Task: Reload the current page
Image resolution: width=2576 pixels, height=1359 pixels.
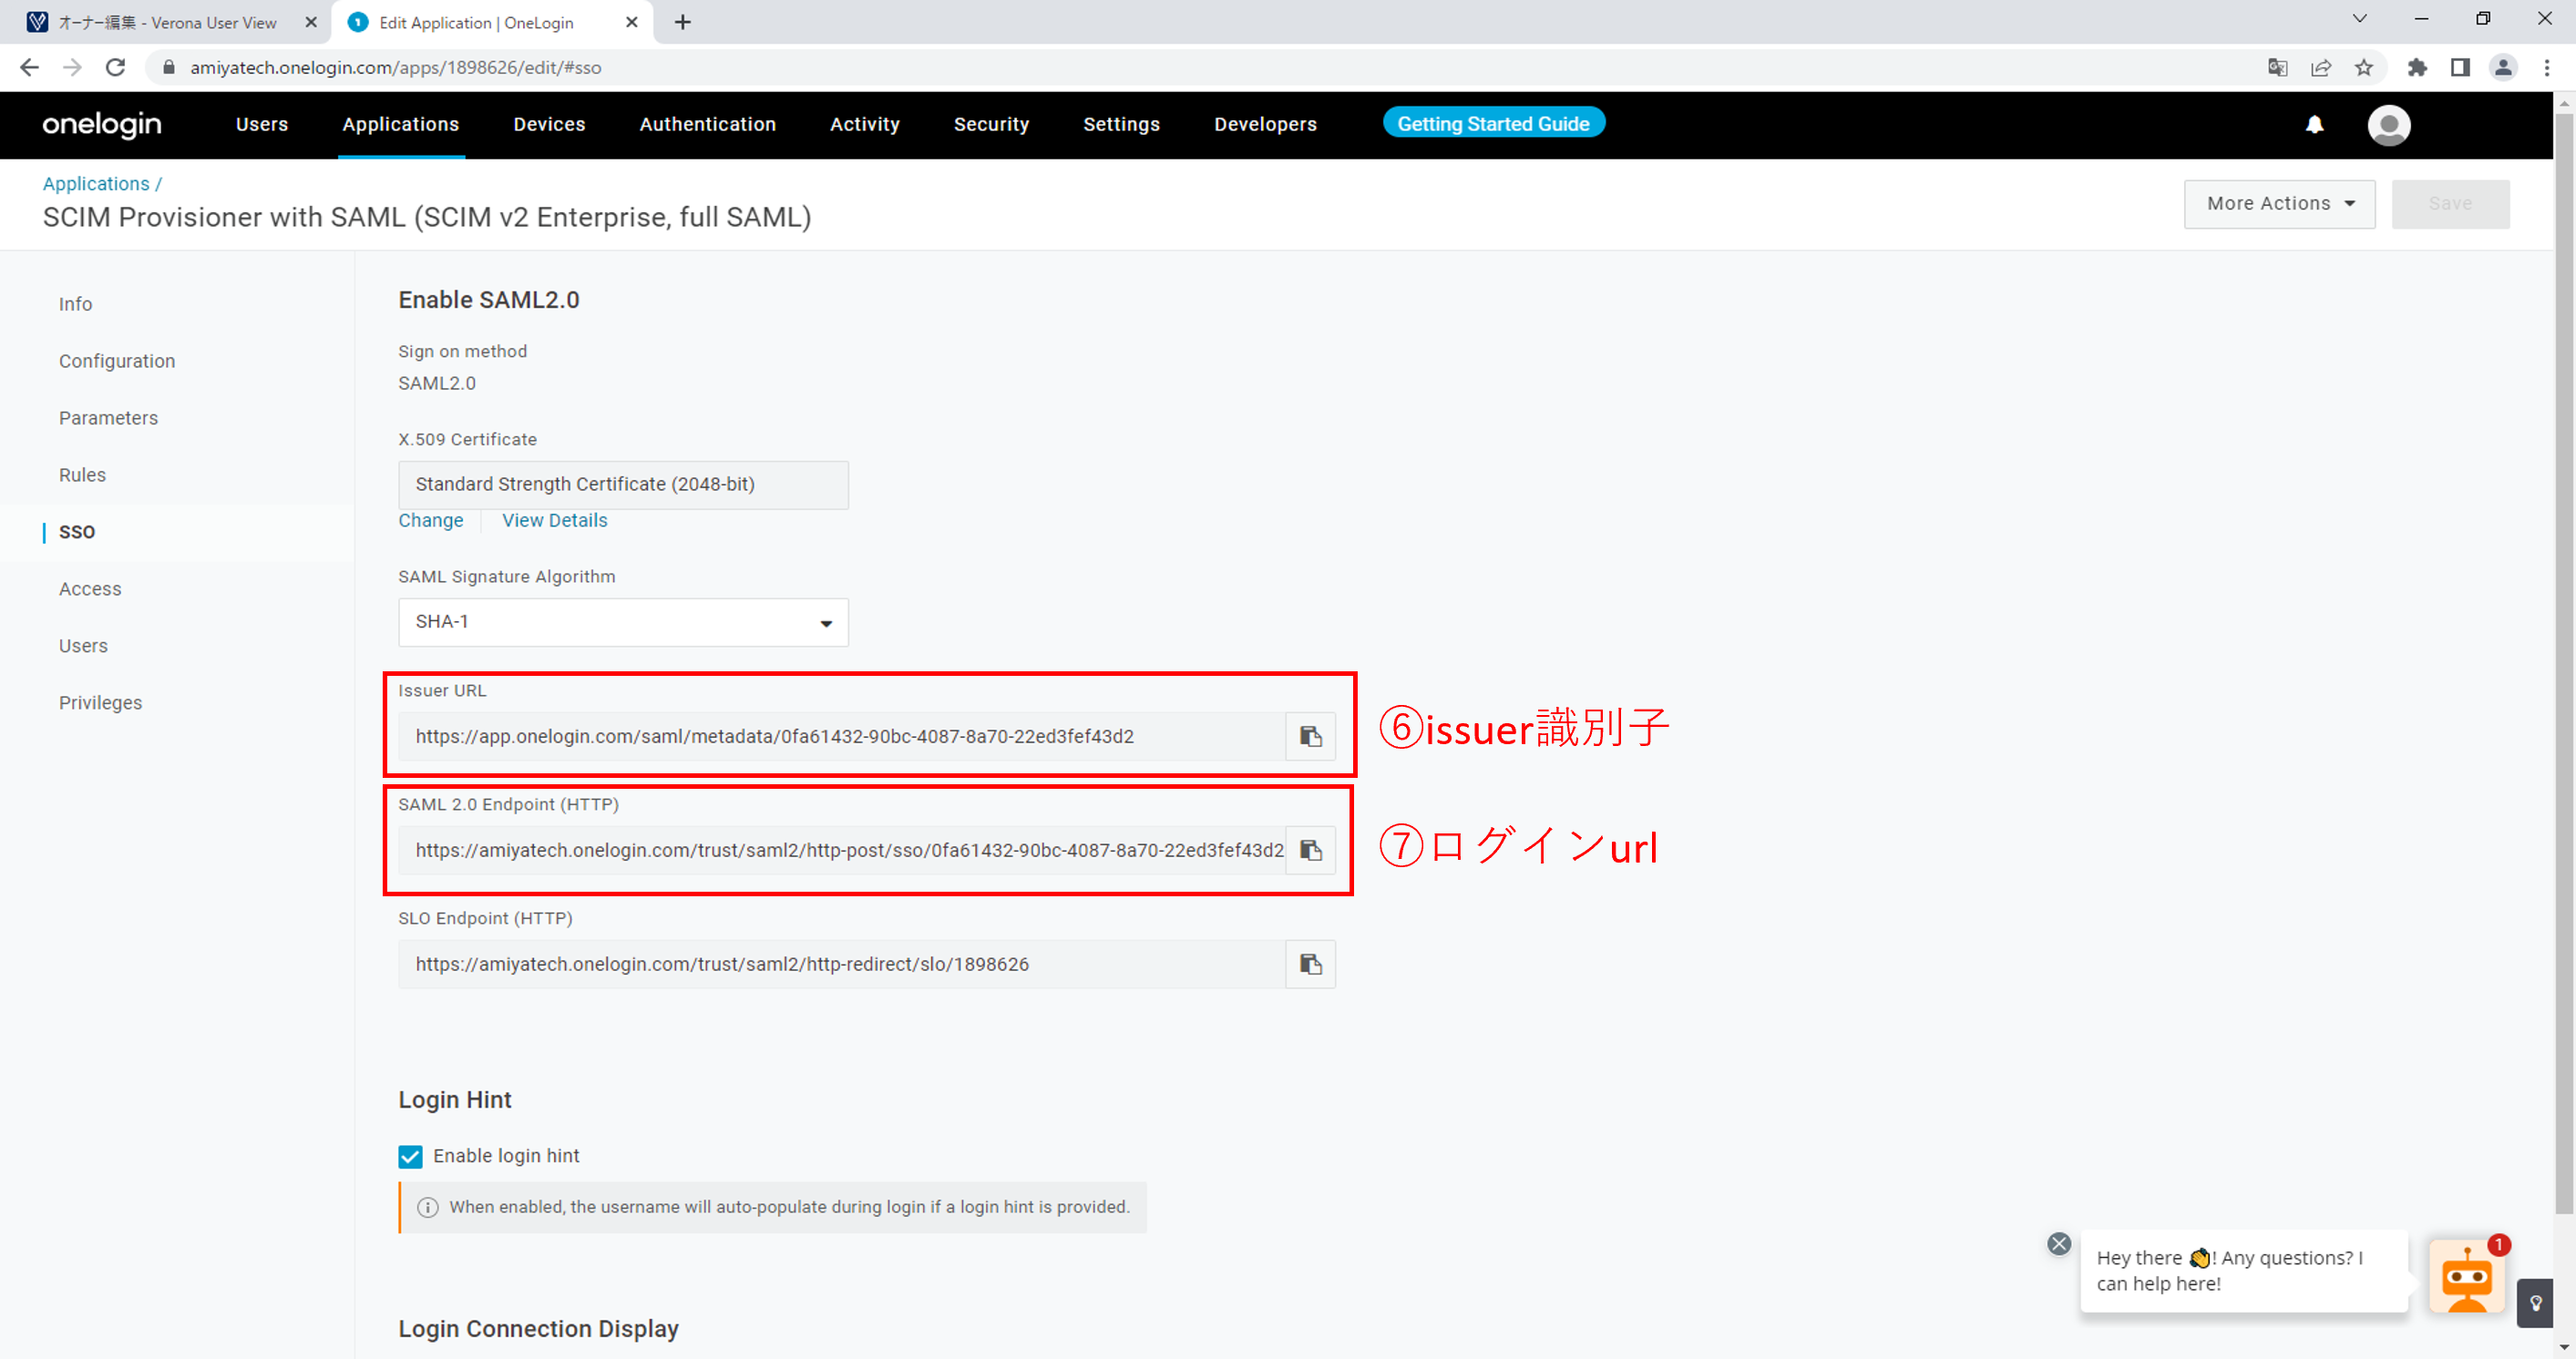Action: [116, 67]
